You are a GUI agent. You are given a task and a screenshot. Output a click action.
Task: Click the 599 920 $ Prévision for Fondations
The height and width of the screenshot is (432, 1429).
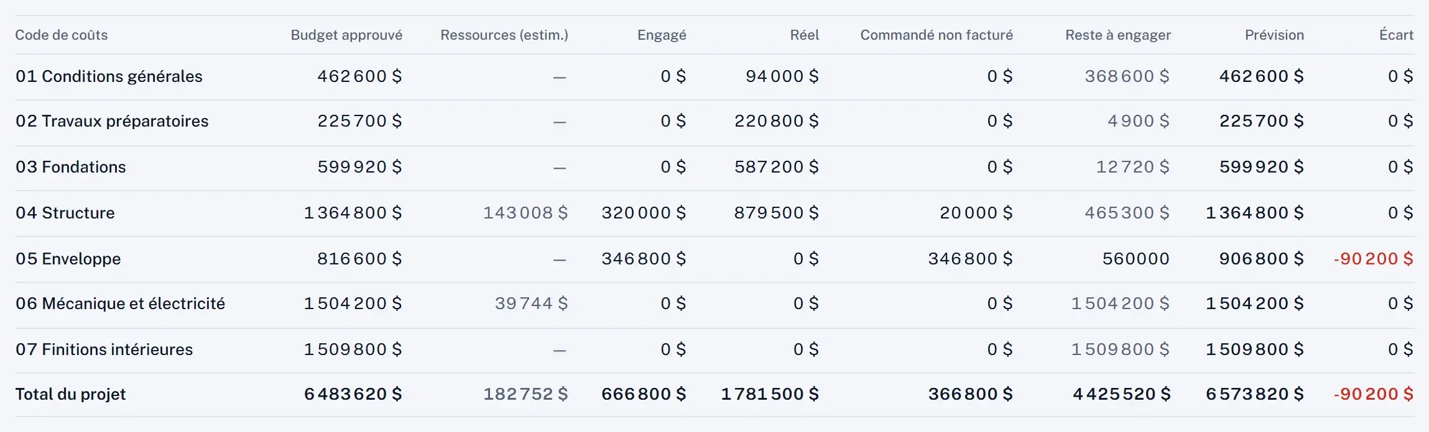[x=1261, y=167]
